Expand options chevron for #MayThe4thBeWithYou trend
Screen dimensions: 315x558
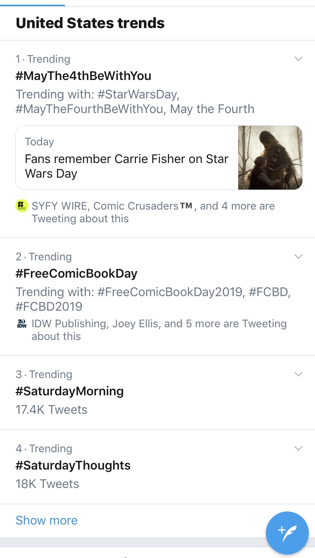point(298,59)
